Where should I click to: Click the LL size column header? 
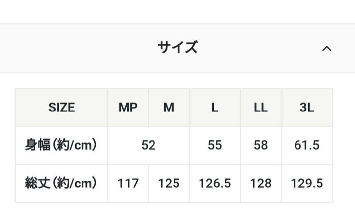pyautogui.click(x=261, y=108)
